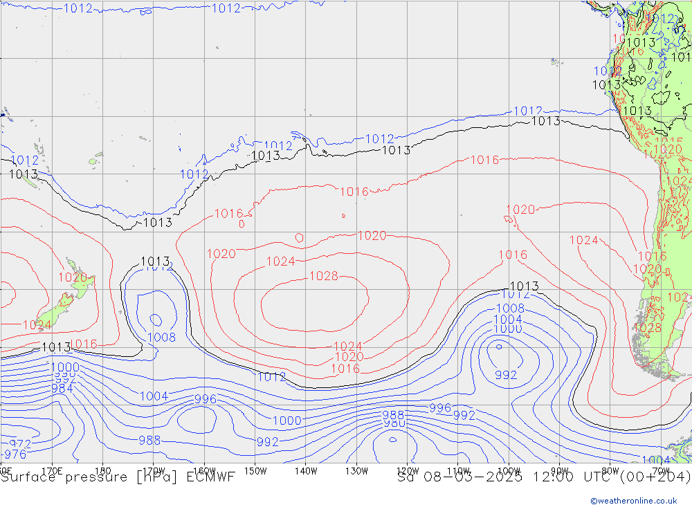The width and height of the screenshot is (692, 507).
Task: Click the 980 isobar label
Action: pos(394,423)
